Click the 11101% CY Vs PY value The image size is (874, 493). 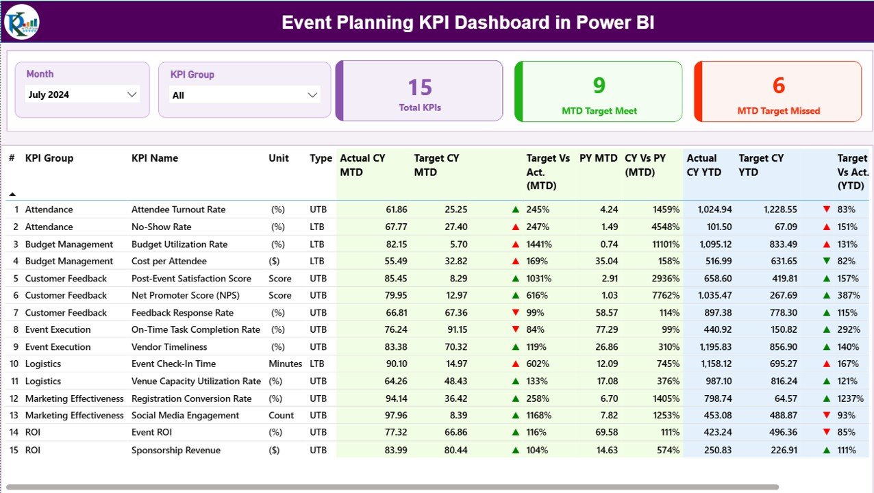pyautogui.click(x=664, y=244)
